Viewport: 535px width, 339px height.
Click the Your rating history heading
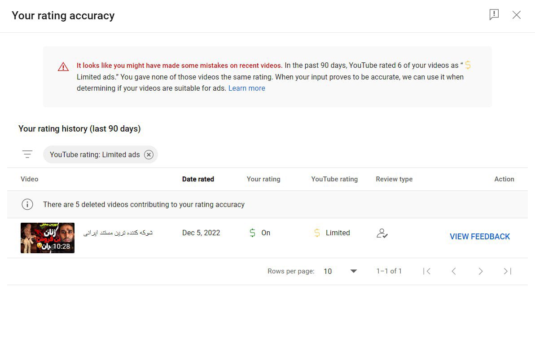click(x=79, y=129)
